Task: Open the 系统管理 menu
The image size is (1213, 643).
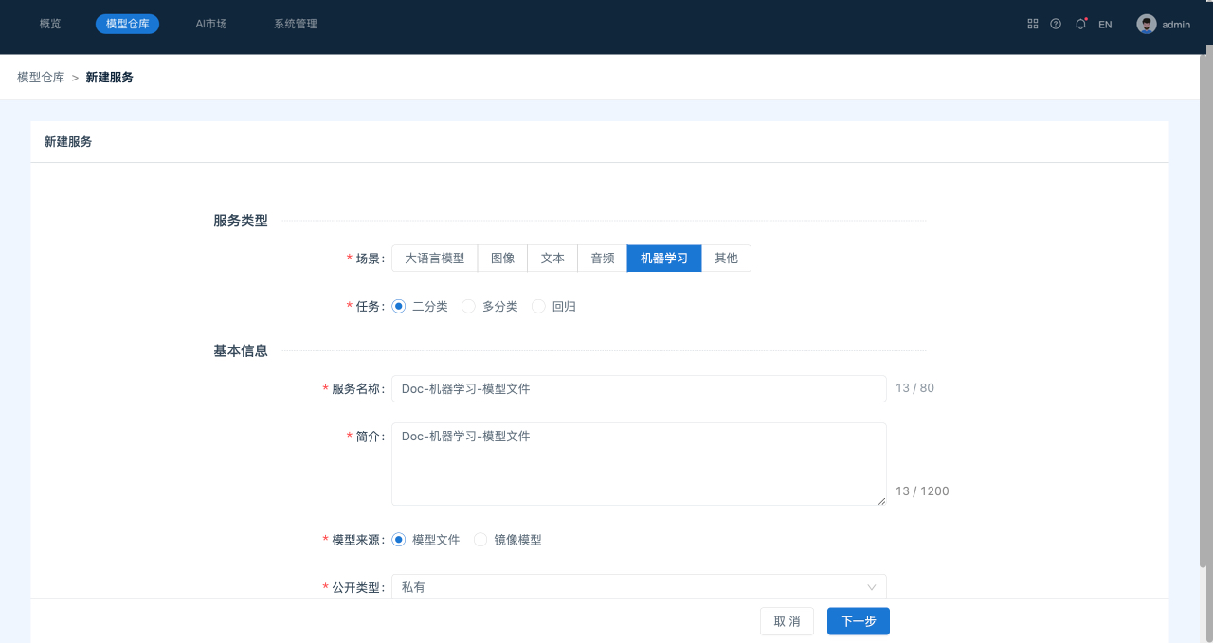Action: click(295, 24)
